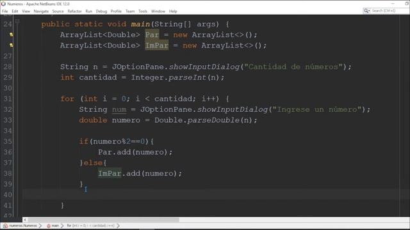Open the Edit menu
Viewport: 410px width, 230px height.
pyautogui.click(x=15, y=11)
